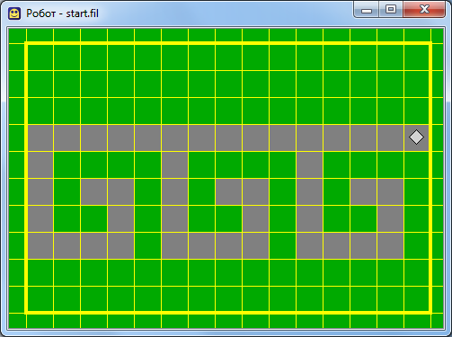Image resolution: width=452 pixels, height=337 pixels.
Task: Select the leftmost gray cell in the robot's row
Action: click(40, 138)
